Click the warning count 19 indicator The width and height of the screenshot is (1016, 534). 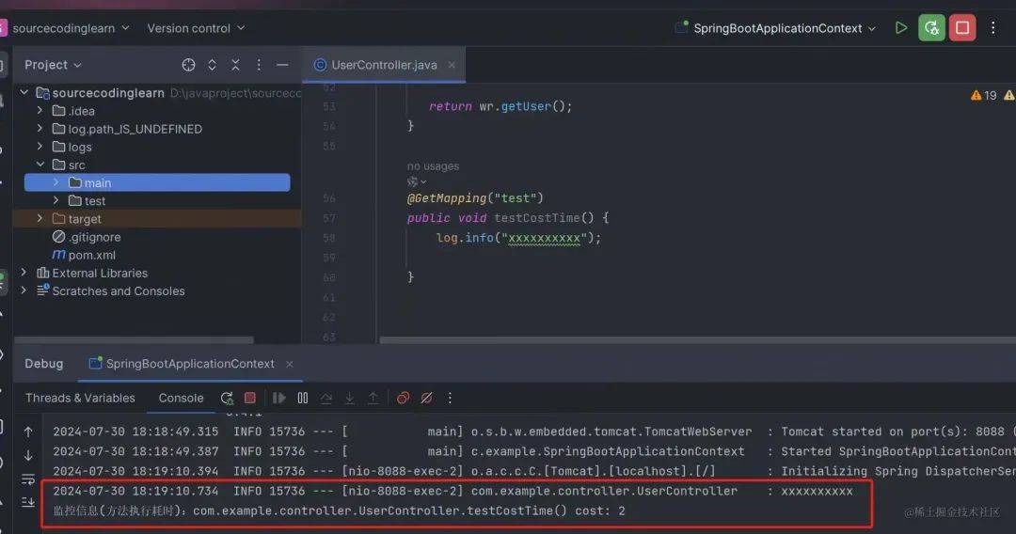coord(984,95)
